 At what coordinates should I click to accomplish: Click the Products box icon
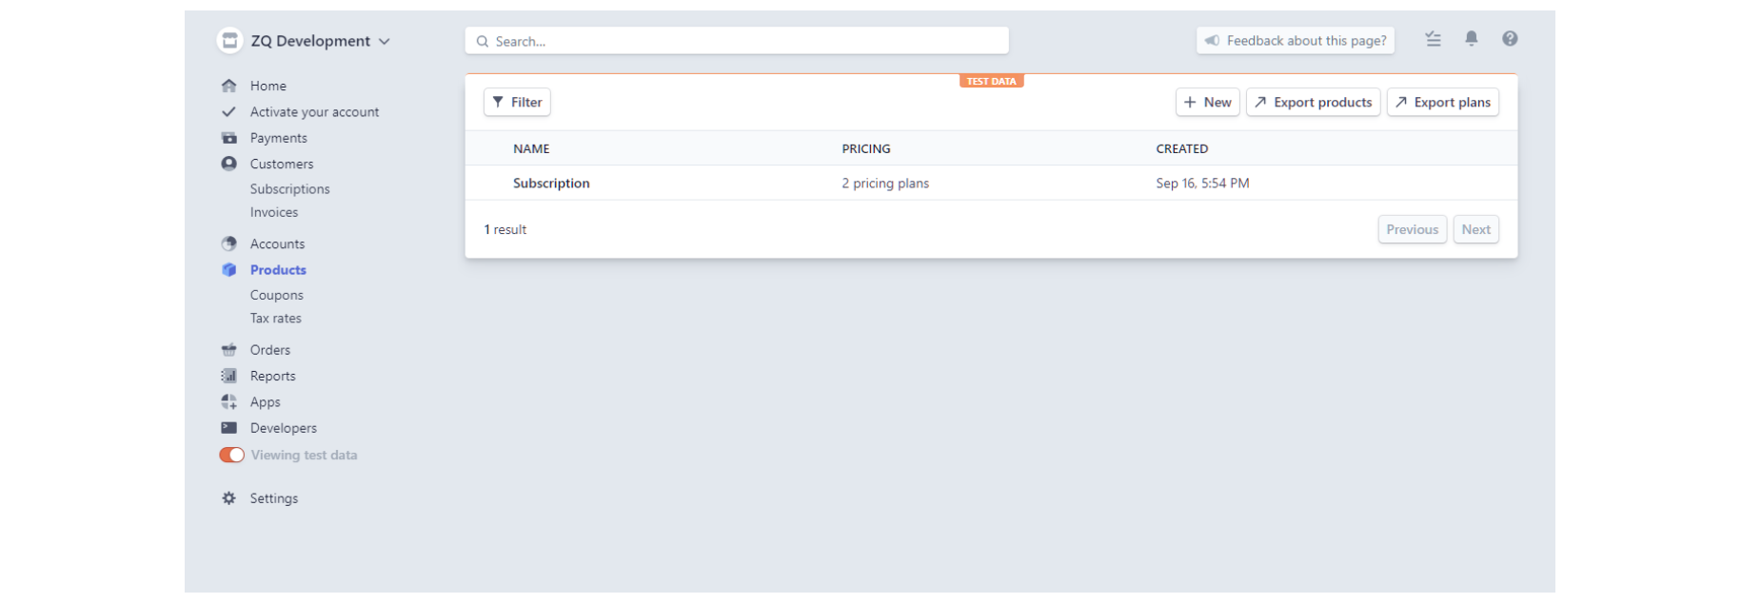coord(228,270)
